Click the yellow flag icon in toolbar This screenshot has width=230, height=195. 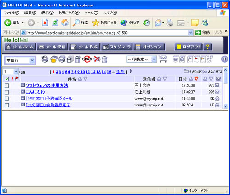point(203,59)
